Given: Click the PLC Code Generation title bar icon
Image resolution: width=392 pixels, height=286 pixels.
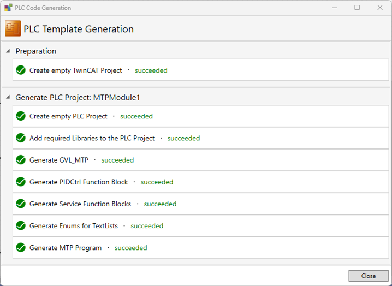Looking at the screenshot, I should coord(8,8).
